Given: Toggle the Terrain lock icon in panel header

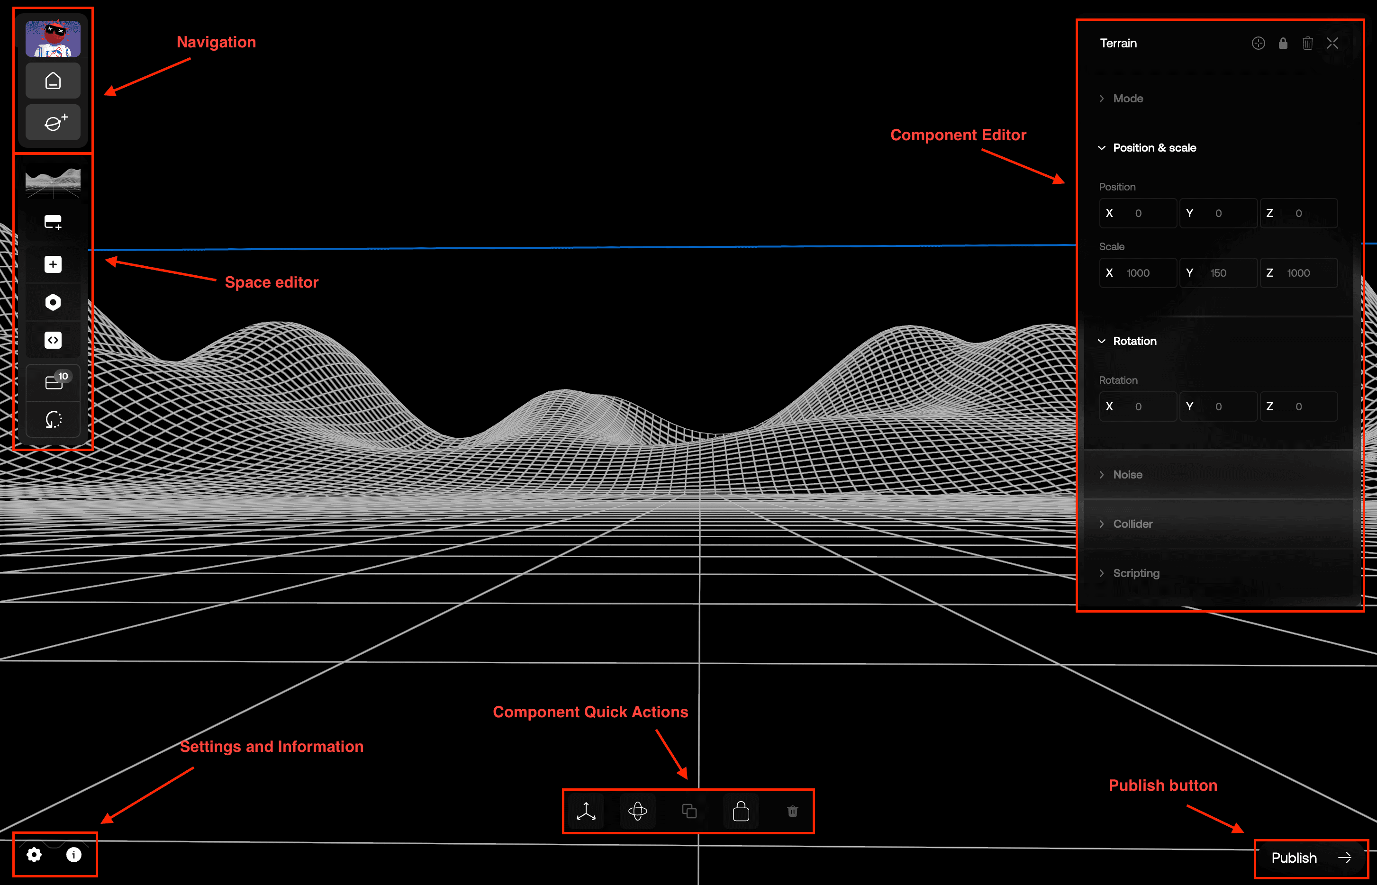Looking at the screenshot, I should click(x=1283, y=43).
